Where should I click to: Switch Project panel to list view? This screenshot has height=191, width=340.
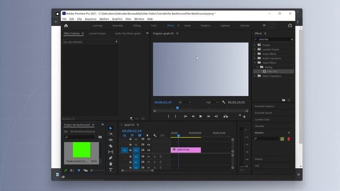click(72, 171)
